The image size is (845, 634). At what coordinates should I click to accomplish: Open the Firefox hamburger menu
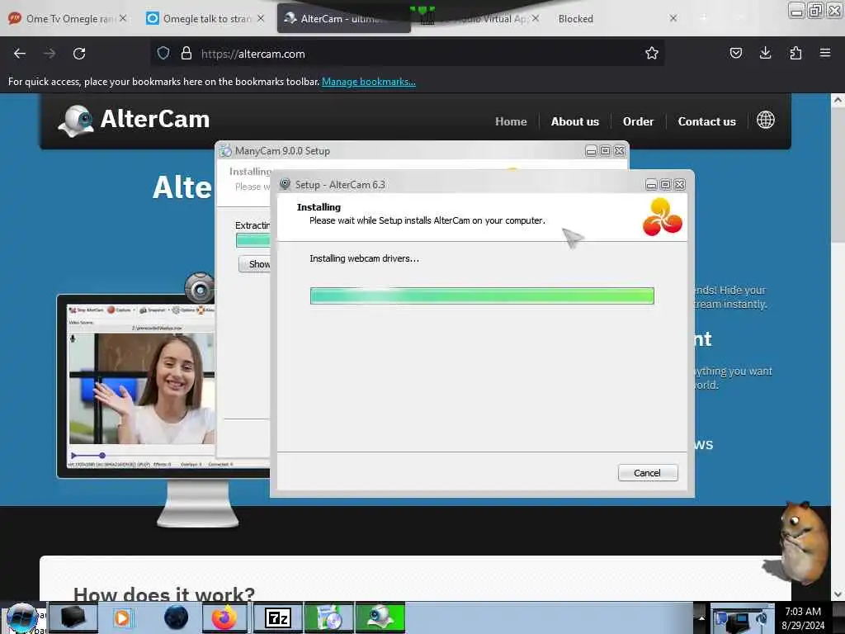pyautogui.click(x=825, y=53)
